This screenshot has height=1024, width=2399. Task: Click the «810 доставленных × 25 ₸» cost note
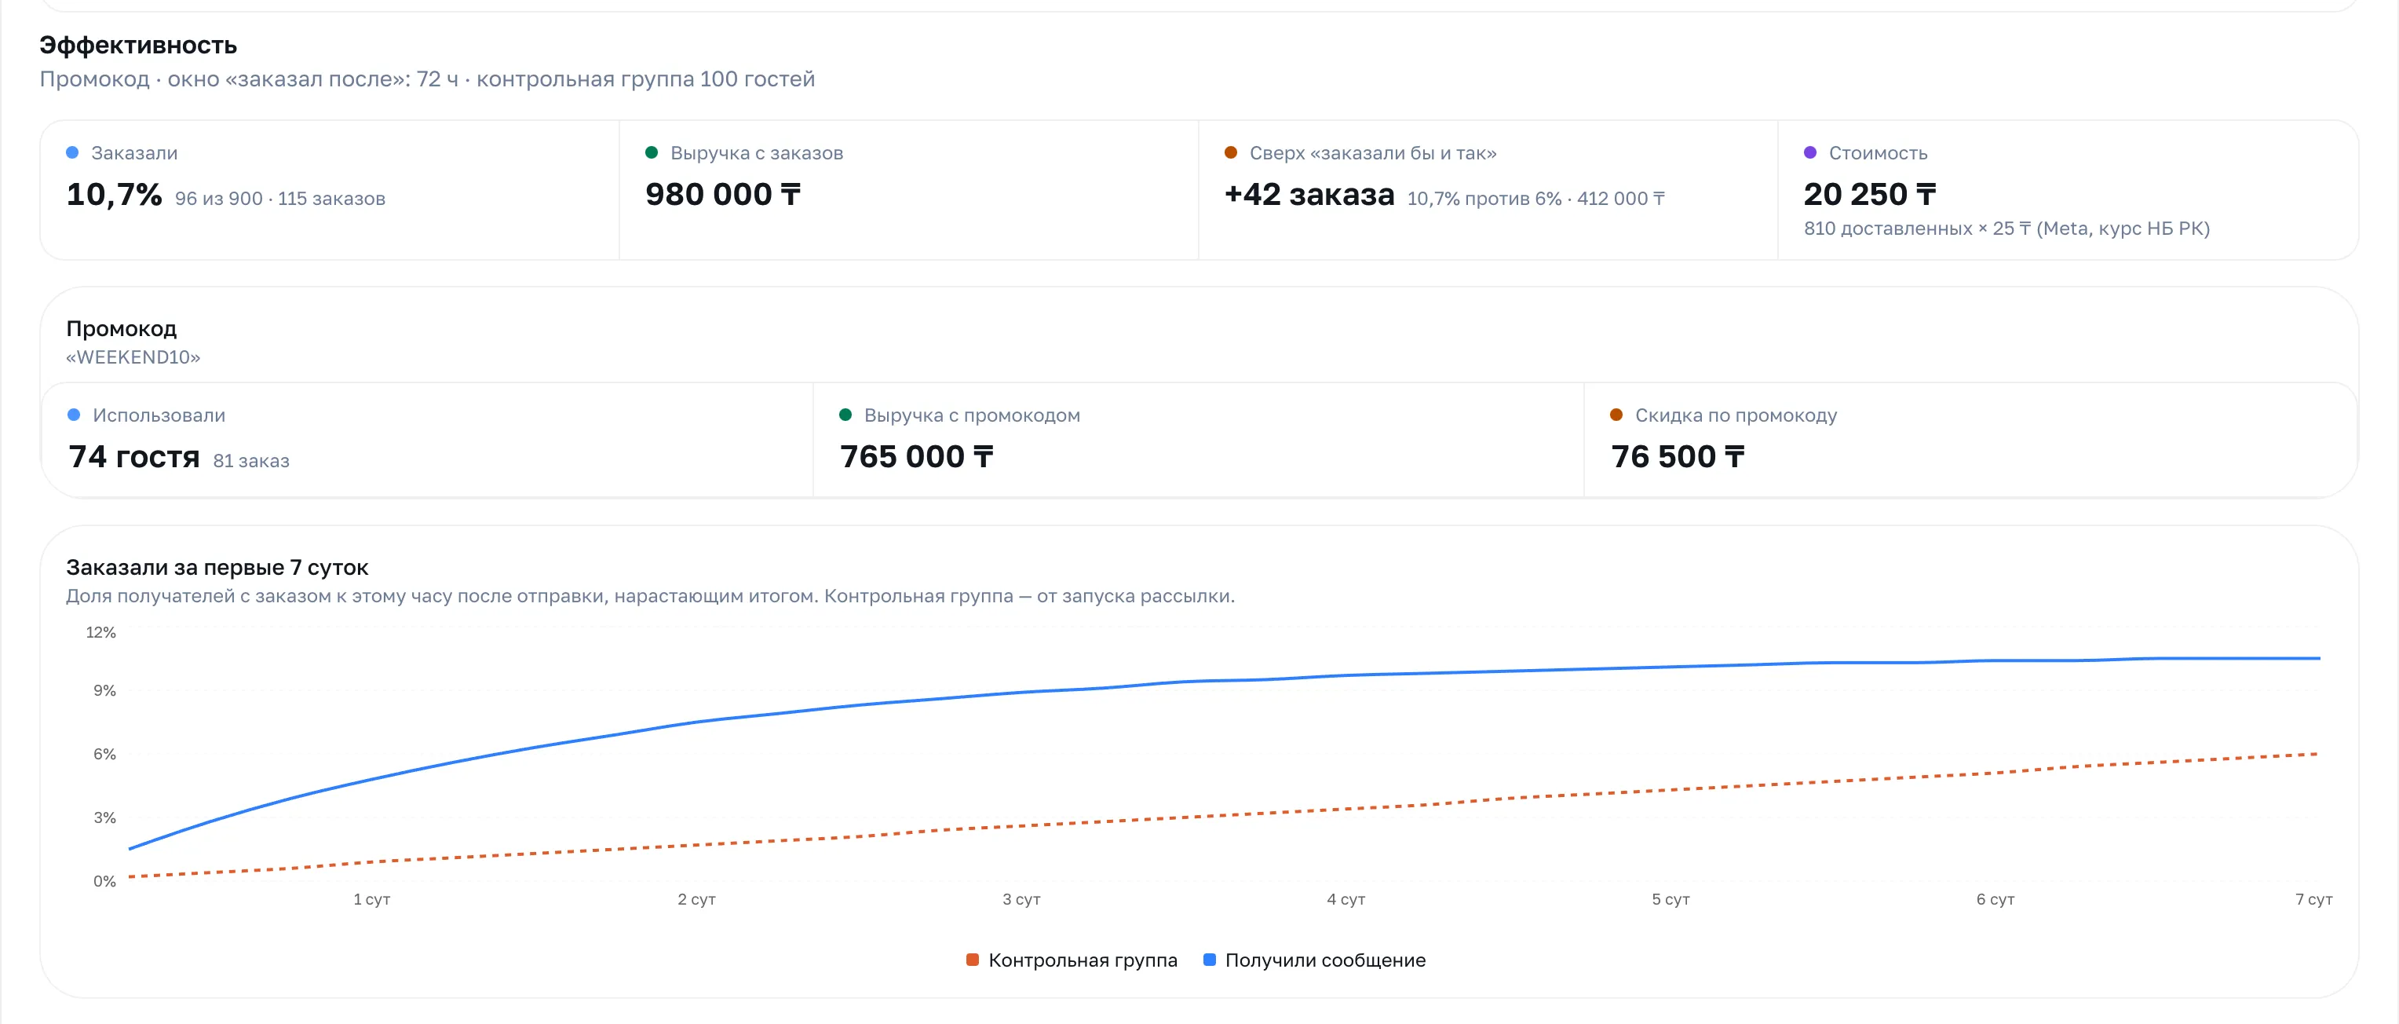2006,229
